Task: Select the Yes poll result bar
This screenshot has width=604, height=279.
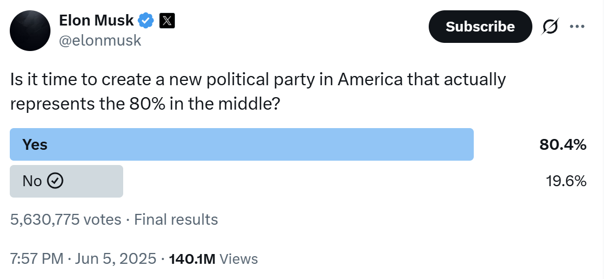Action: [241, 144]
